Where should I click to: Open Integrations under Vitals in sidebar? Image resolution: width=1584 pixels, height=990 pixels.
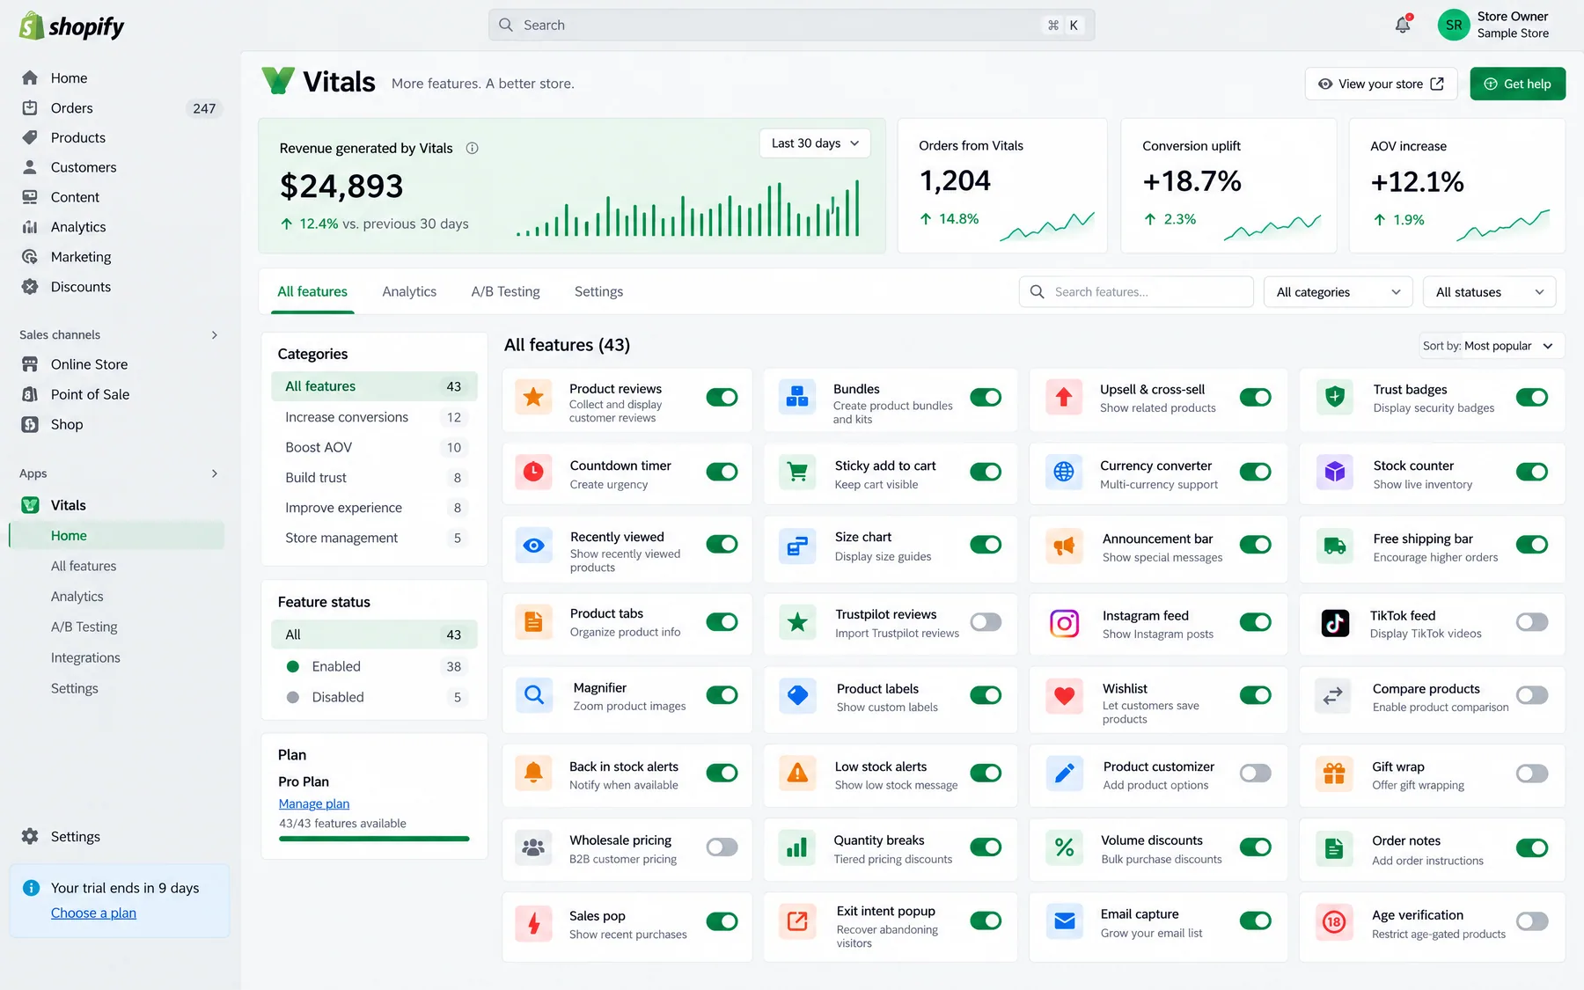tap(85, 658)
